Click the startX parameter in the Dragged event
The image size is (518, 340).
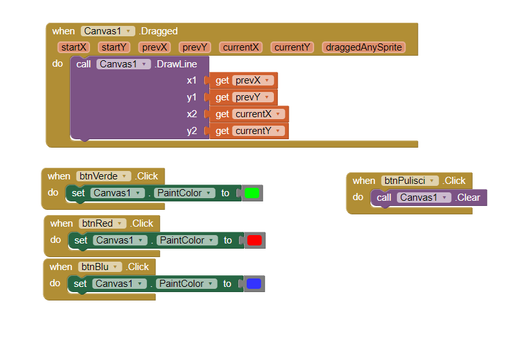[x=74, y=47]
